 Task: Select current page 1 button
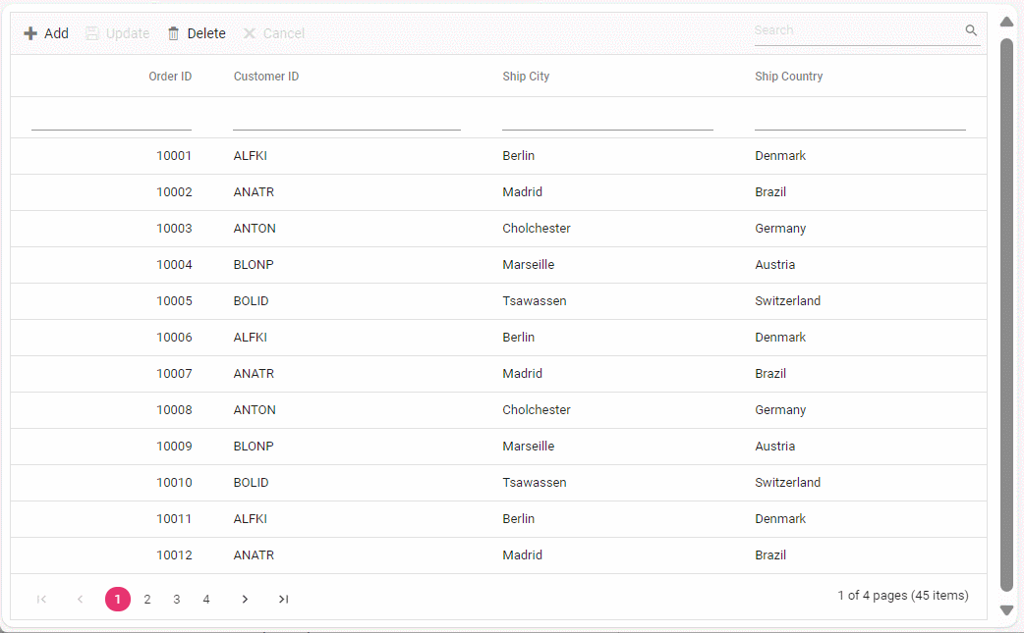click(118, 599)
